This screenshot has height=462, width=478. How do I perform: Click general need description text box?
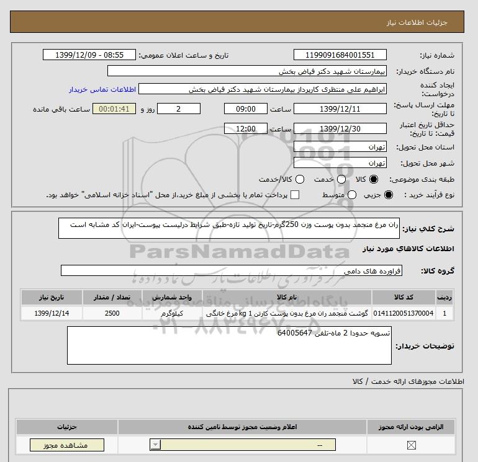click(229, 228)
